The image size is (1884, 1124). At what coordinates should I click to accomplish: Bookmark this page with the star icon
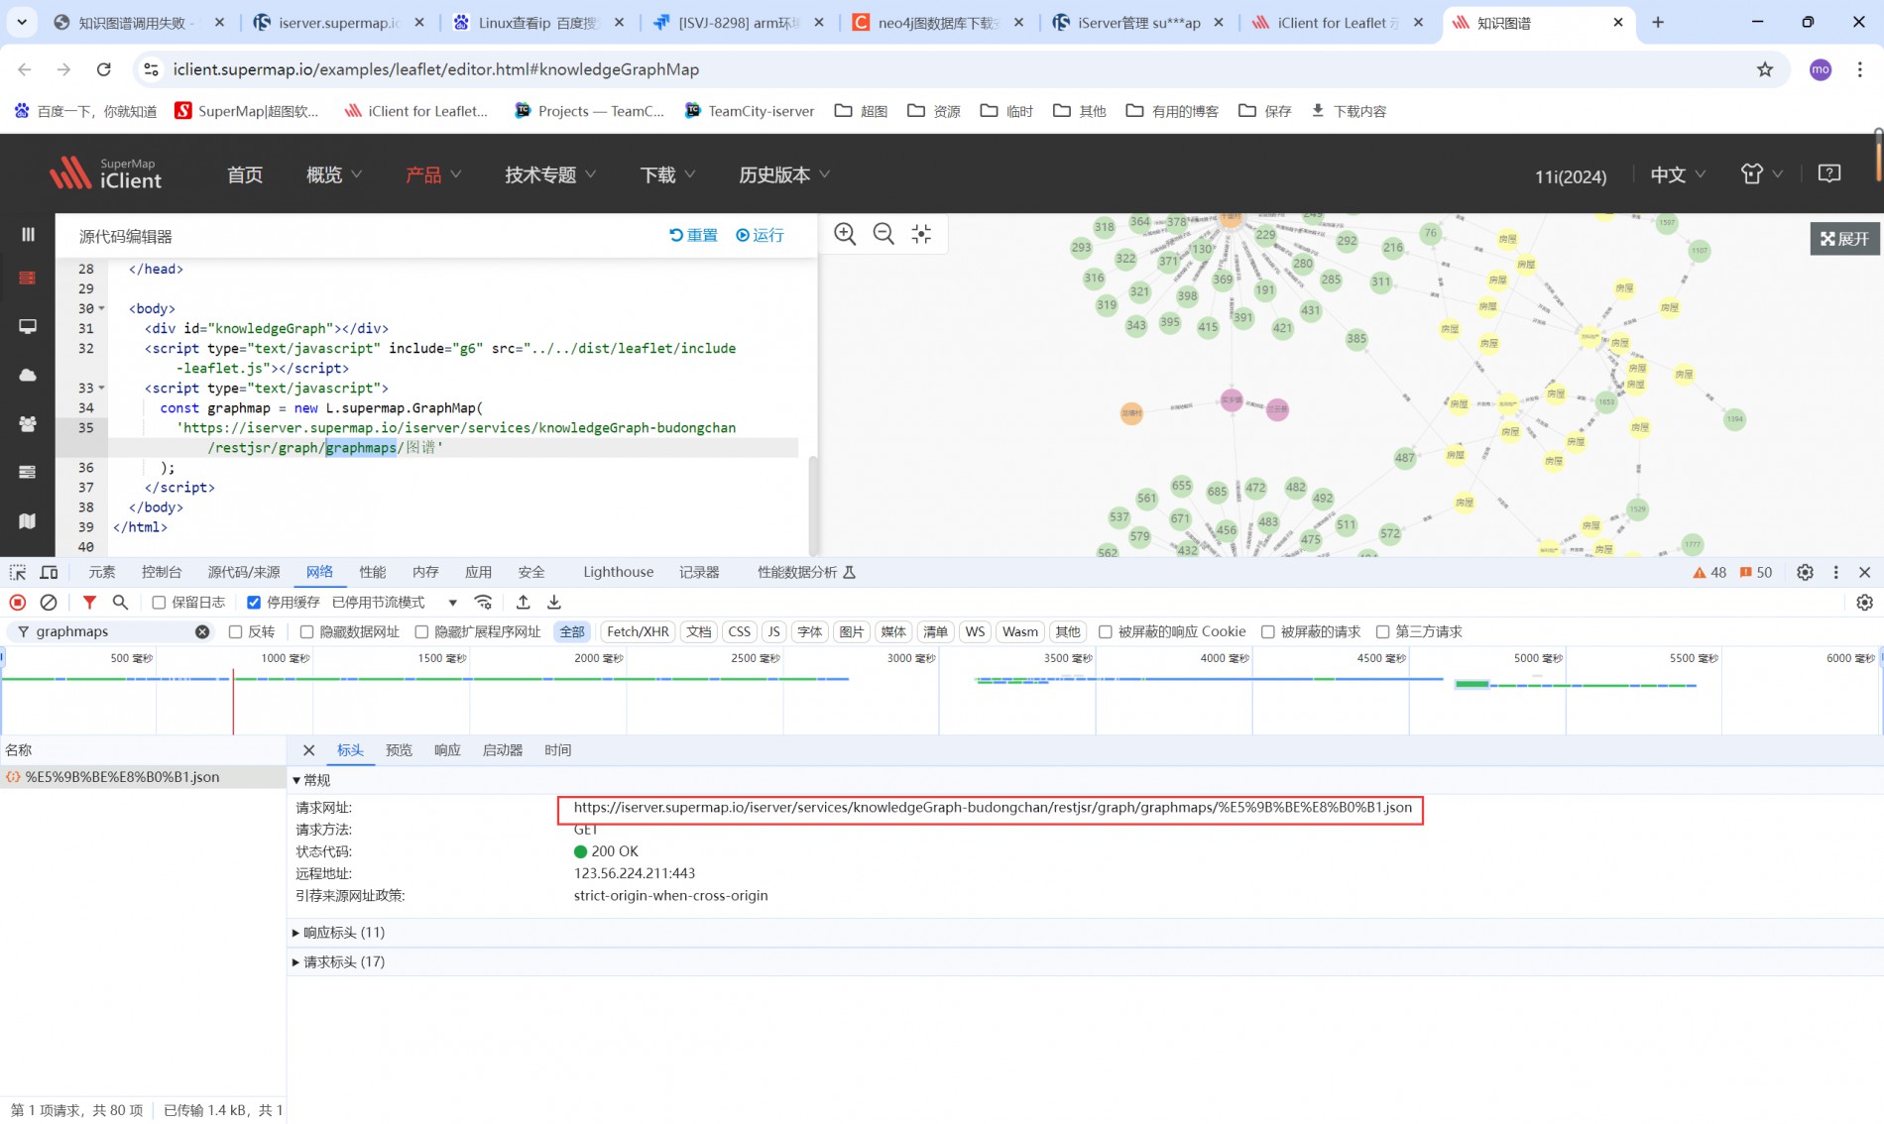1765,69
